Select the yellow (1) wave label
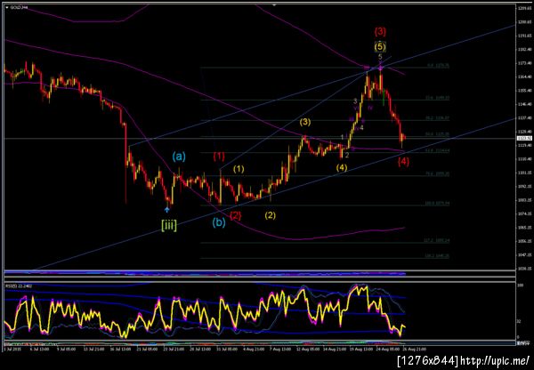Screen dimensions: 534x370 239,169
